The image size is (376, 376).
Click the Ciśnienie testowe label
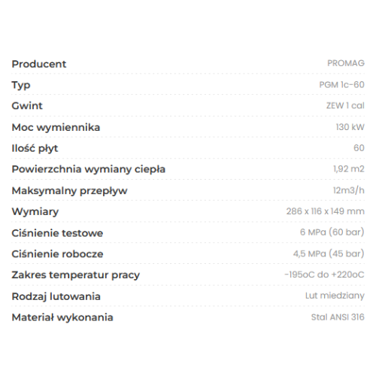click(x=57, y=233)
